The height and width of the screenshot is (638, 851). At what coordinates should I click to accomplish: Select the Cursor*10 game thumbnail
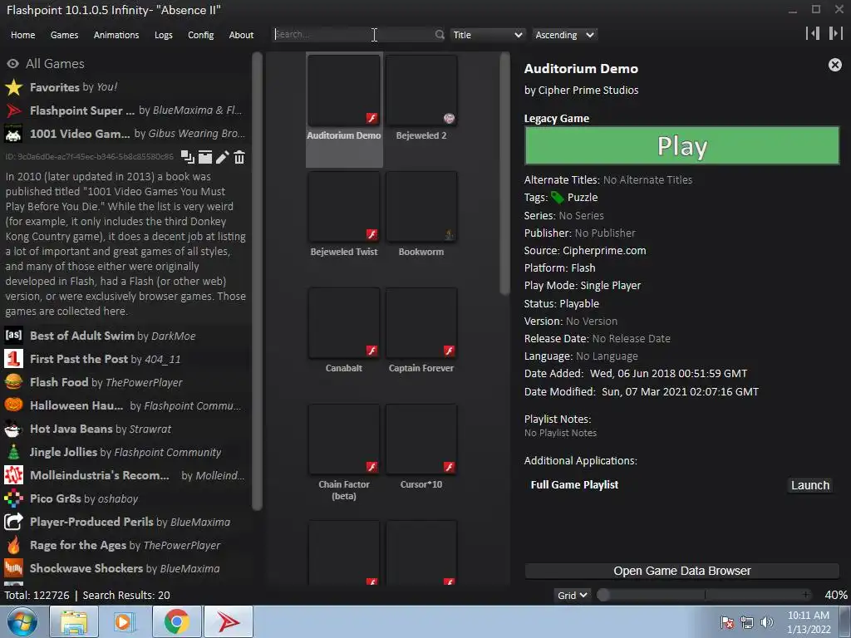tap(421, 439)
